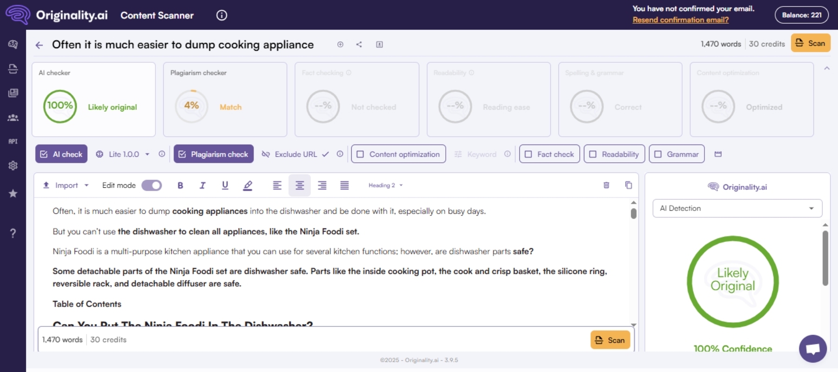Open the settings gear in sidebar
This screenshot has width=838, height=372.
pyautogui.click(x=13, y=166)
